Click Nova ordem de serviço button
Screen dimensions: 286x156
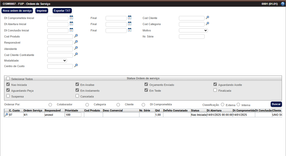[17, 11]
